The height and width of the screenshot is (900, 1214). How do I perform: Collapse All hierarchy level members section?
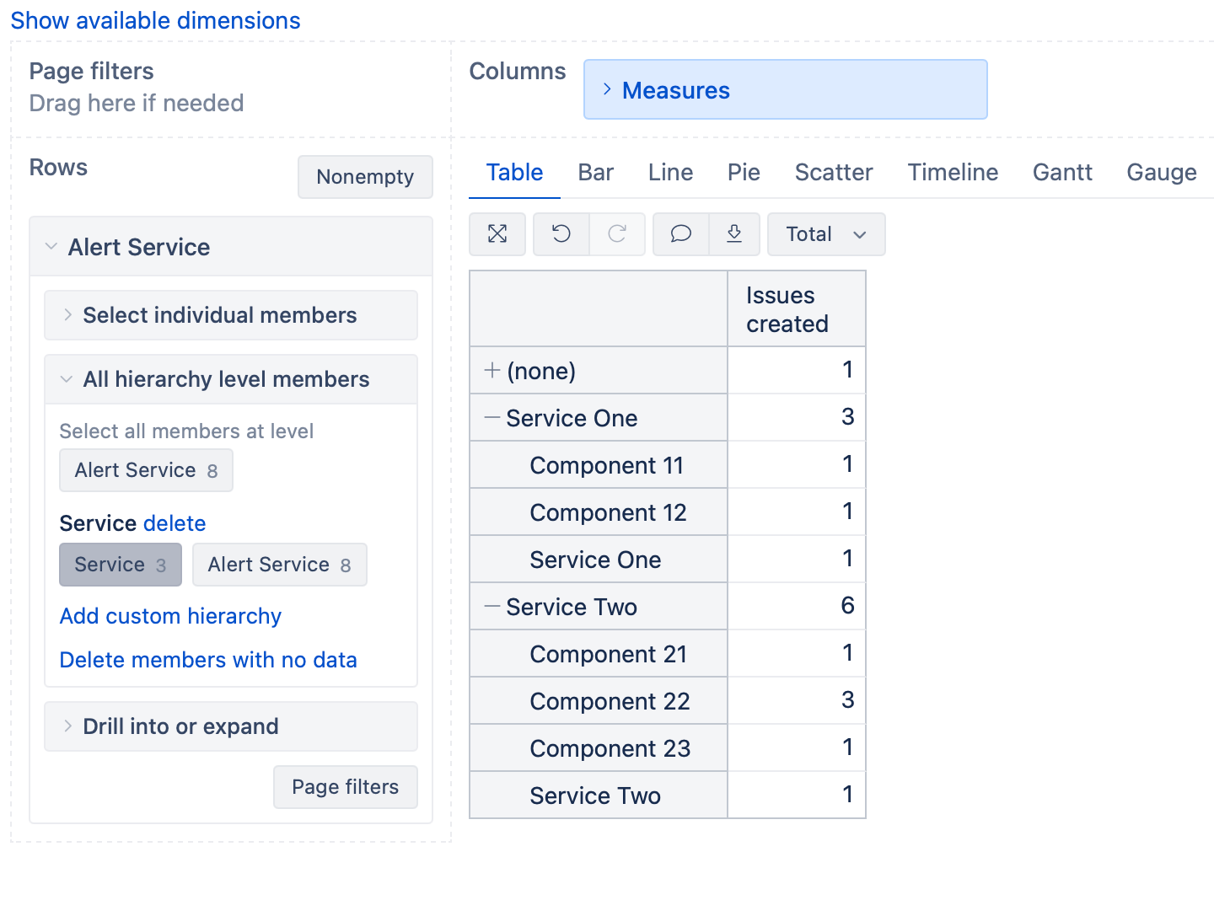[x=231, y=379]
